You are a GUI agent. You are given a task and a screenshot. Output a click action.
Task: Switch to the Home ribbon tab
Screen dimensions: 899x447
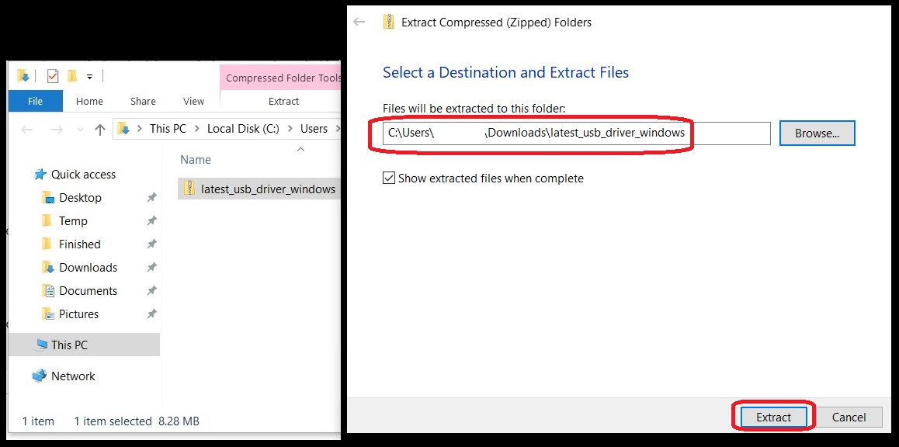pyautogui.click(x=89, y=101)
